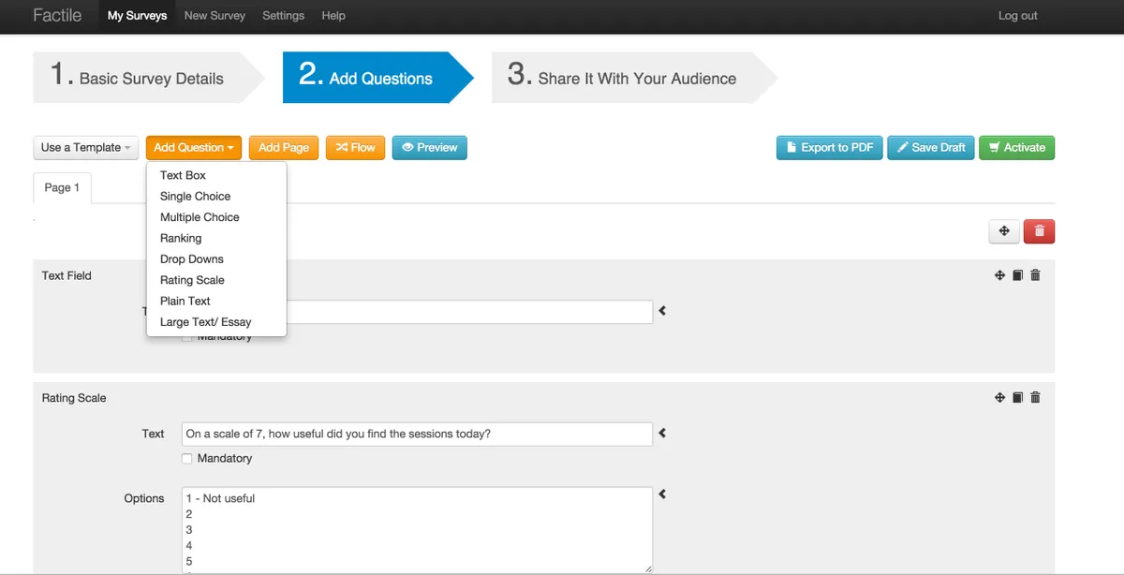Duplicate the Rating Scale question with copy icon
The height and width of the screenshot is (575, 1124).
[x=1017, y=397]
